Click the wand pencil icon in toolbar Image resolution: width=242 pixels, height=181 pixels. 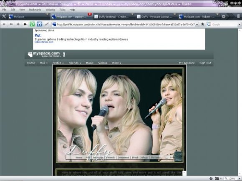[47, 24]
